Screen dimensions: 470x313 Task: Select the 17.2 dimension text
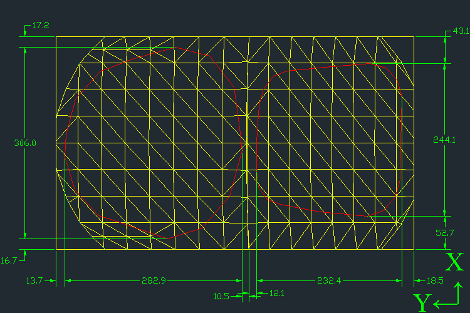click(x=41, y=26)
